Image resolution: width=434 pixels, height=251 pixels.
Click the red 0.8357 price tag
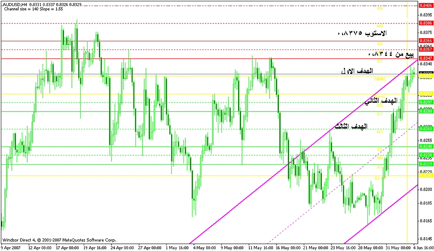coord(426,49)
